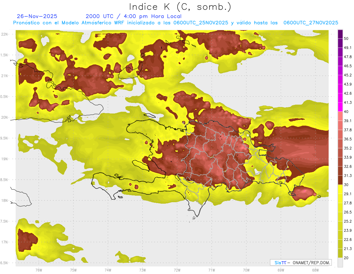Click the '21N' latitude label

click(x=4, y=76)
